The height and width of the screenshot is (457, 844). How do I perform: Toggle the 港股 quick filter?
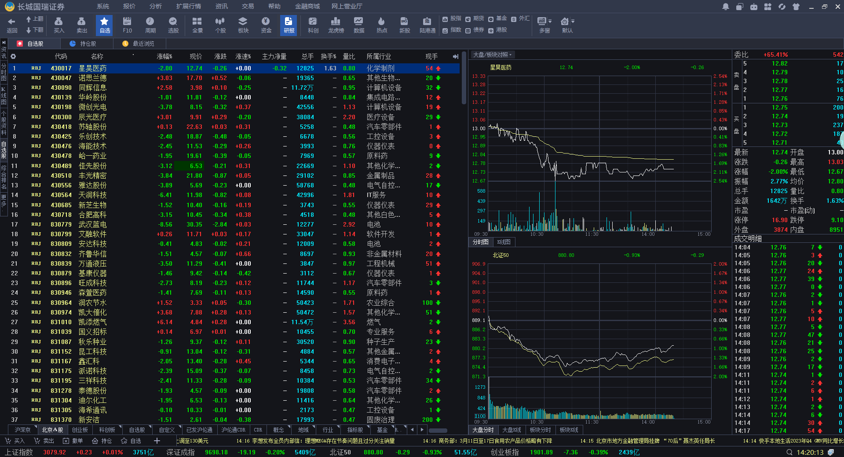click(x=497, y=30)
